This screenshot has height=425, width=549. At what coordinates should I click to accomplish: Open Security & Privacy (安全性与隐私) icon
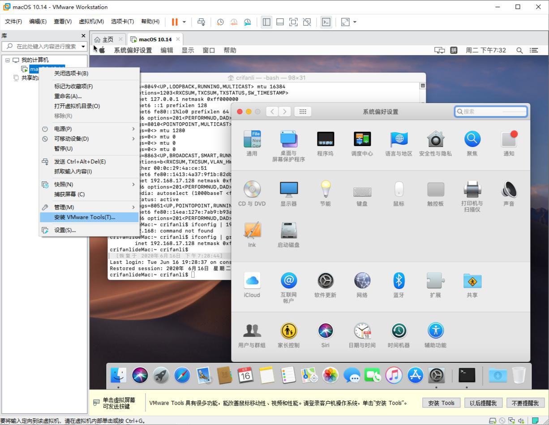tap(435, 139)
